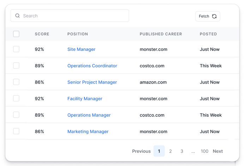Open the Senior Project Manager link

coord(92,82)
